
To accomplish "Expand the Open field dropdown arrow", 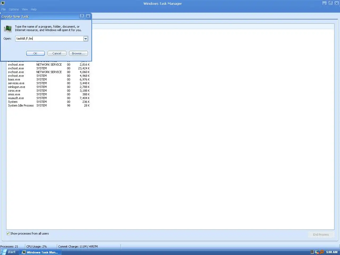I will coord(86,39).
